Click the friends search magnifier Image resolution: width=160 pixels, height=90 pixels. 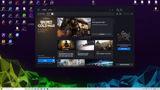pyautogui.click(x=132, y=14)
